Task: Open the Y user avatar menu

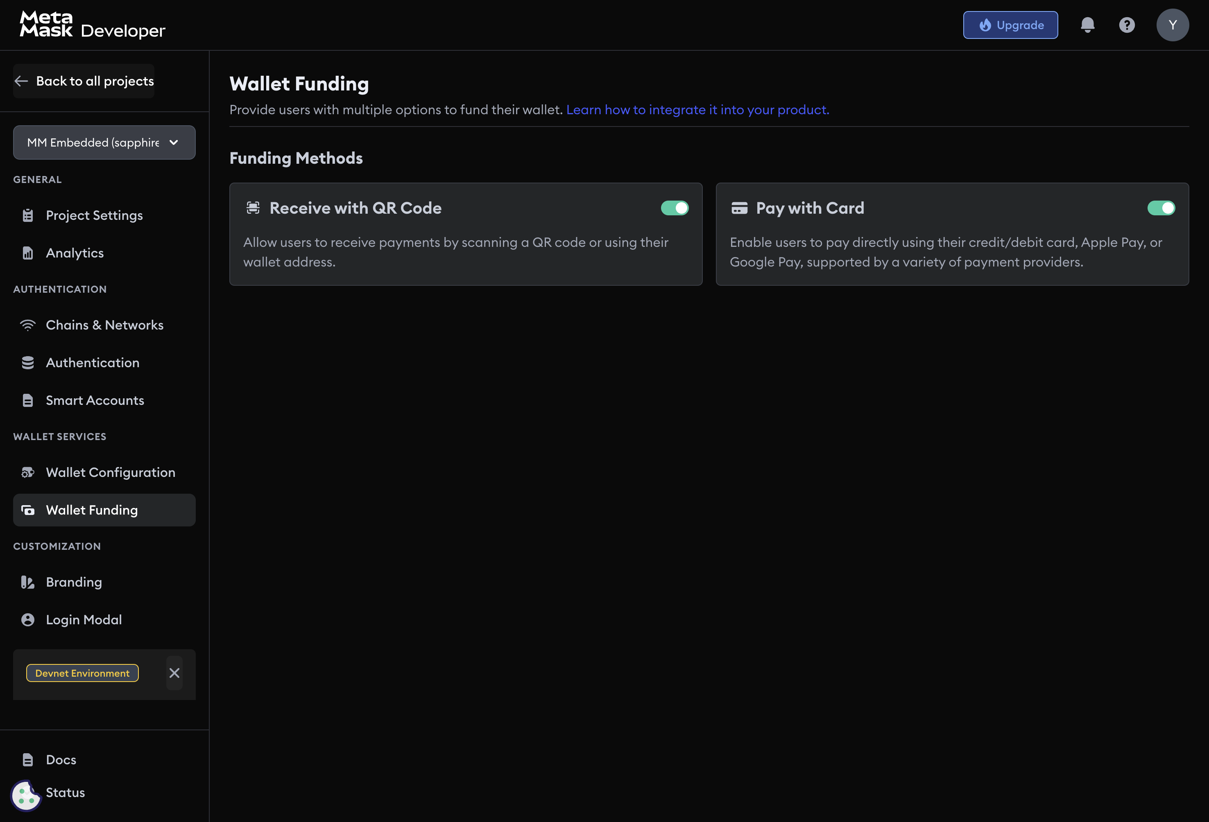Action: point(1173,25)
